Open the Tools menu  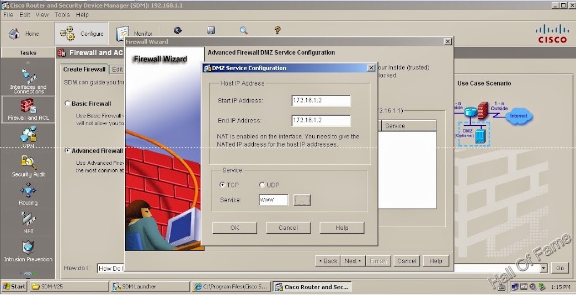(x=62, y=15)
